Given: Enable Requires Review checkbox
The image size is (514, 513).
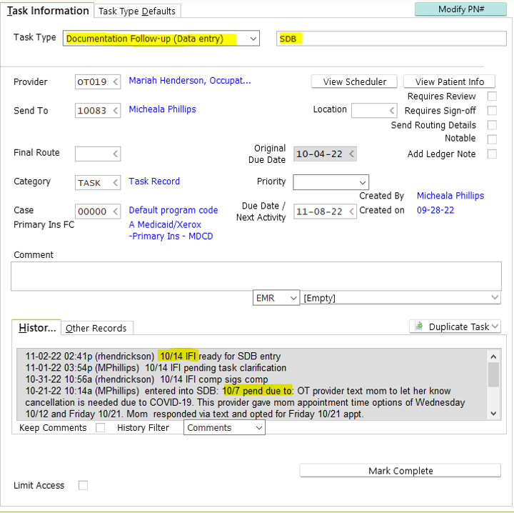Looking at the screenshot, I should coord(492,96).
